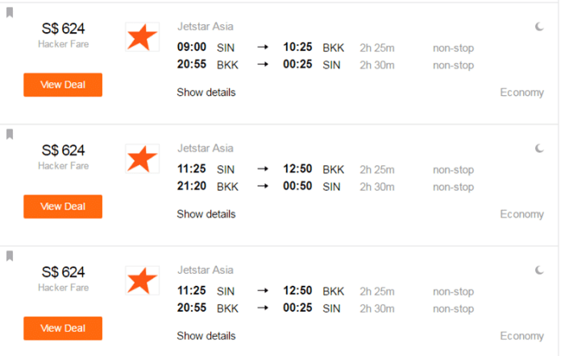This screenshot has width=561, height=356.
Task: Click Jetstar star logo on first result
Action: pyautogui.click(x=142, y=37)
